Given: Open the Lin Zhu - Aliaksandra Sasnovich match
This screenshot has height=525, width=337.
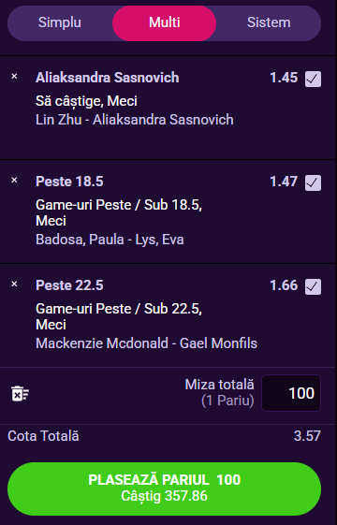Looking at the screenshot, I should click(135, 120).
